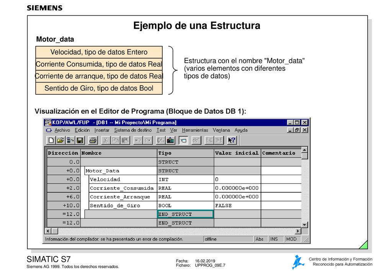Click the Redo arrow icon
The image size is (392, 271).
coord(148,141)
